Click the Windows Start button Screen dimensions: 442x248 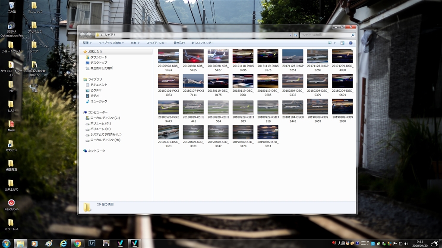tap(6, 243)
